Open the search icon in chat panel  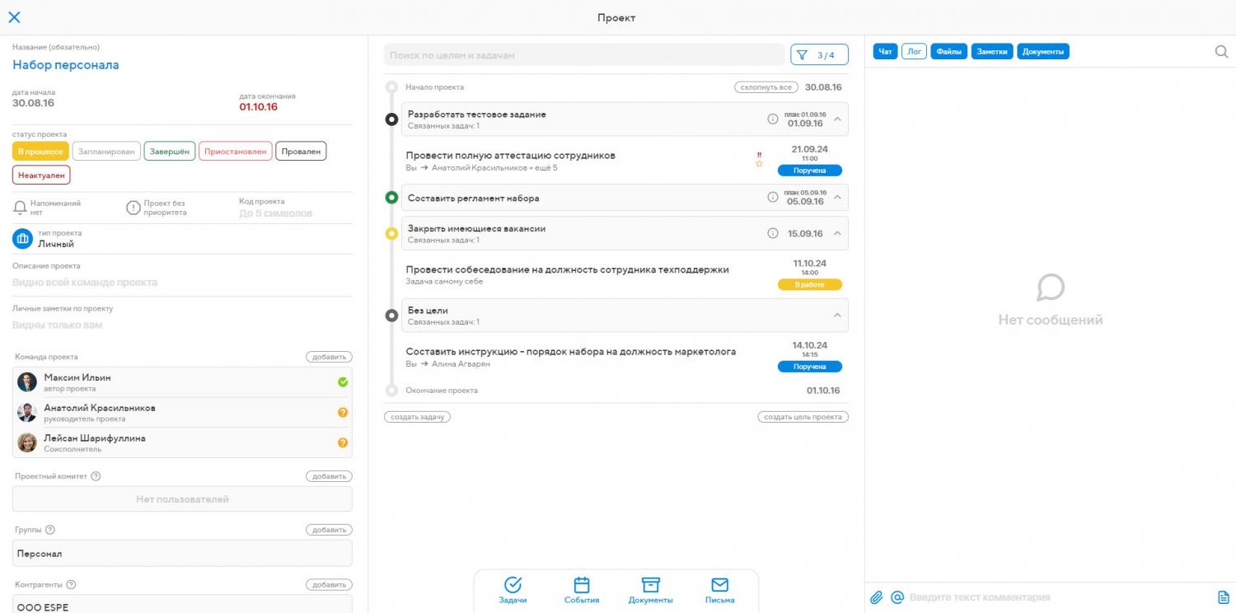pyautogui.click(x=1221, y=51)
